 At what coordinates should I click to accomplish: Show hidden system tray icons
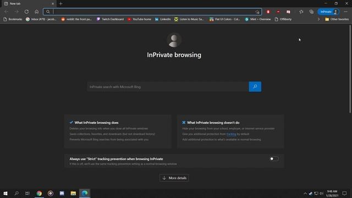point(305,194)
